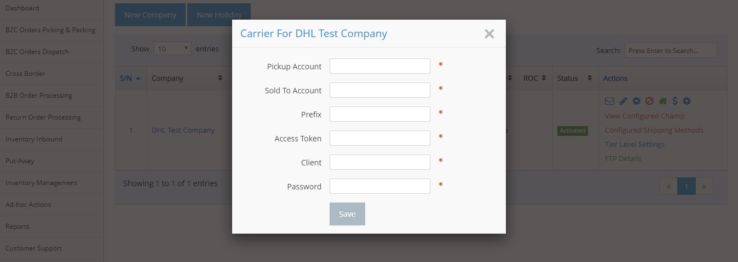Select the Client input field
The width and height of the screenshot is (738, 262).
380,162
